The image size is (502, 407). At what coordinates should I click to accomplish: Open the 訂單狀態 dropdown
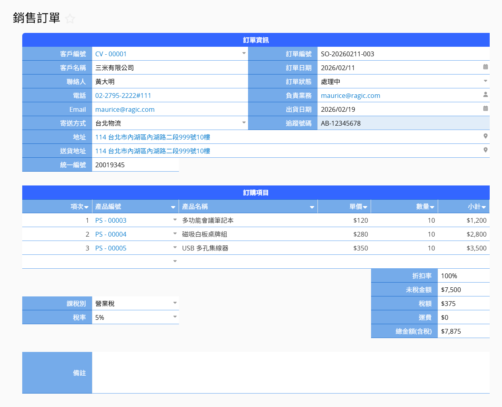point(485,81)
